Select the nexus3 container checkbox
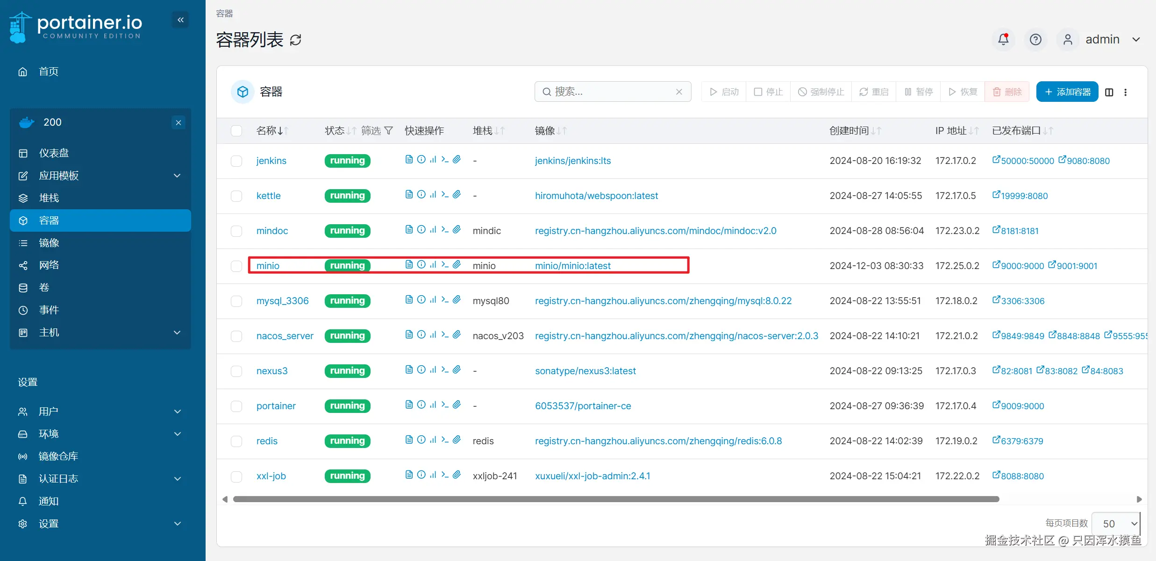1156x561 pixels. tap(236, 371)
